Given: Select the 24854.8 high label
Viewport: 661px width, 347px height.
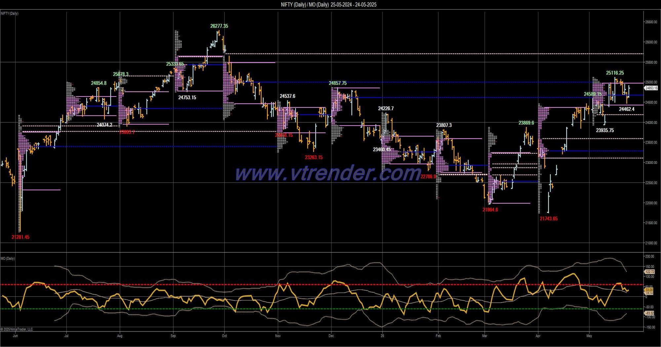Looking at the screenshot, I should (99, 83).
